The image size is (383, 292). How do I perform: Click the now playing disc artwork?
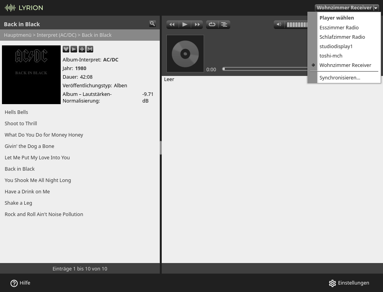[185, 54]
